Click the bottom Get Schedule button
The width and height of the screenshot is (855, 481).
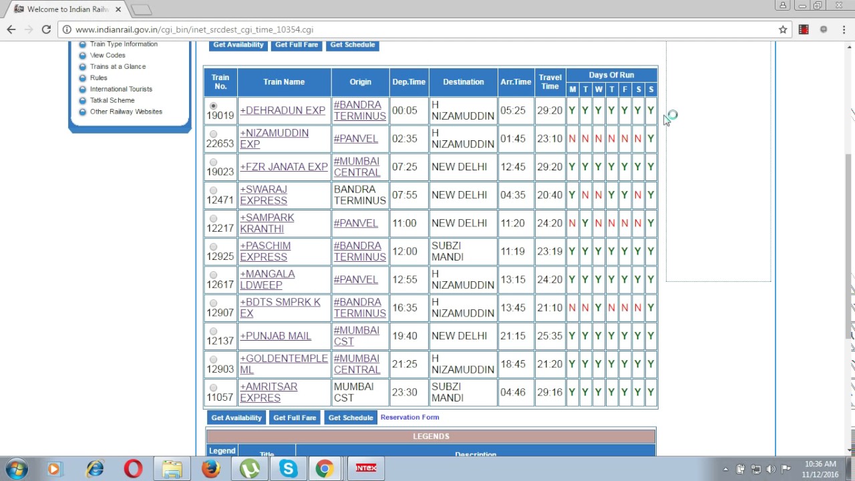point(351,418)
